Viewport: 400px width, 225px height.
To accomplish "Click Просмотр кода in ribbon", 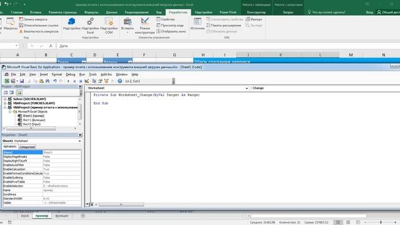I will point(170,25).
